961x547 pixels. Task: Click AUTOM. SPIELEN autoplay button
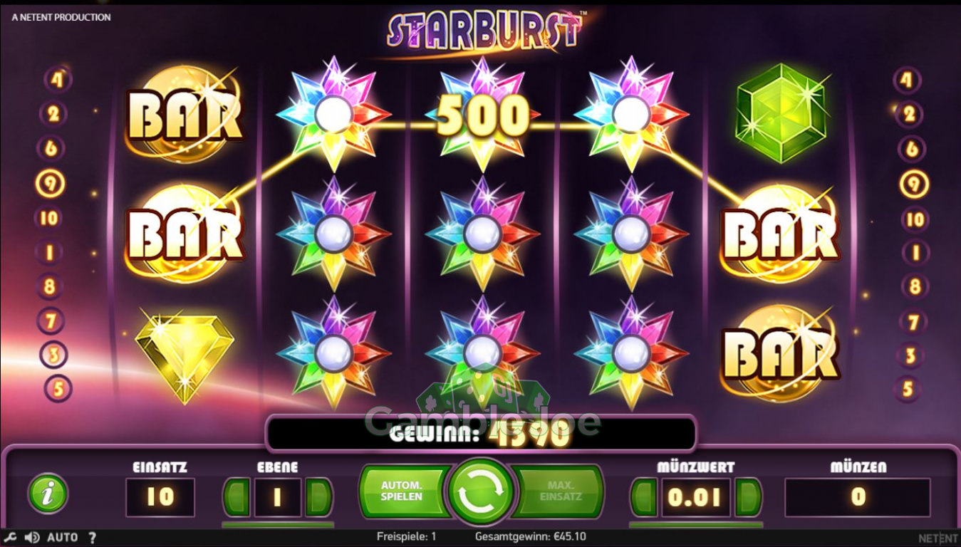point(402,491)
